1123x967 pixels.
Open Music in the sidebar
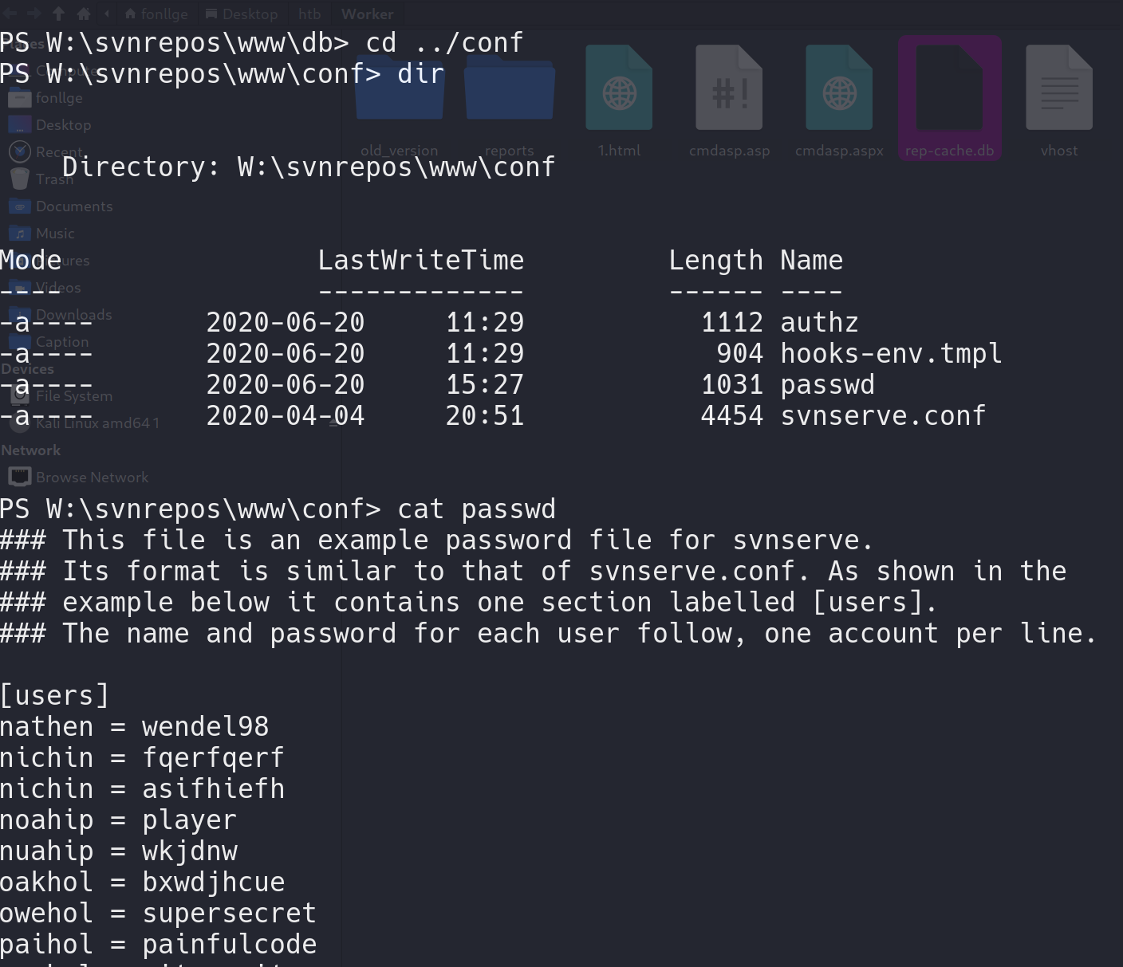55,234
